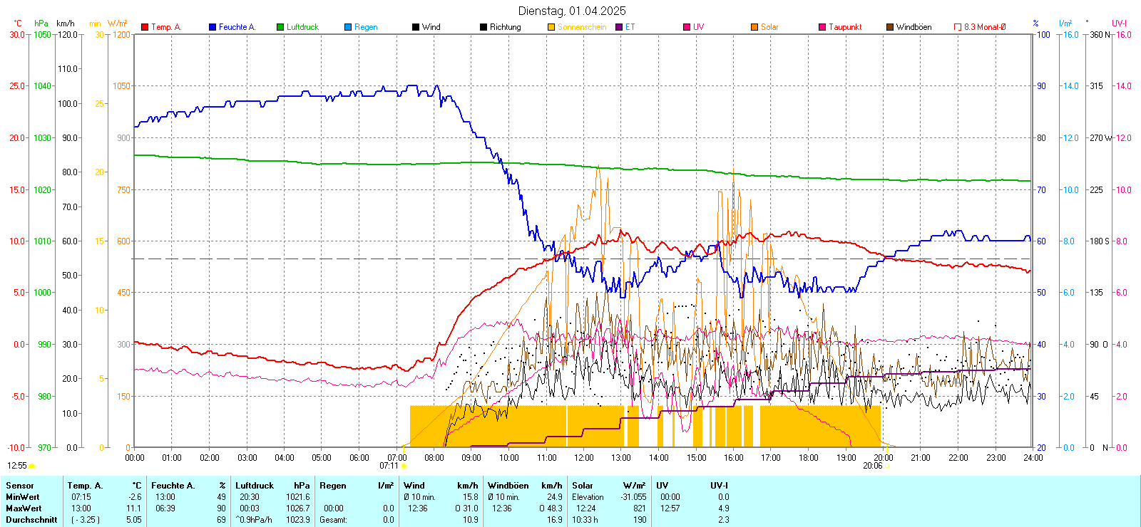Click the 12:00 time axis label
Image resolution: width=1141 pixels, height=527 pixels.
[x=584, y=458]
